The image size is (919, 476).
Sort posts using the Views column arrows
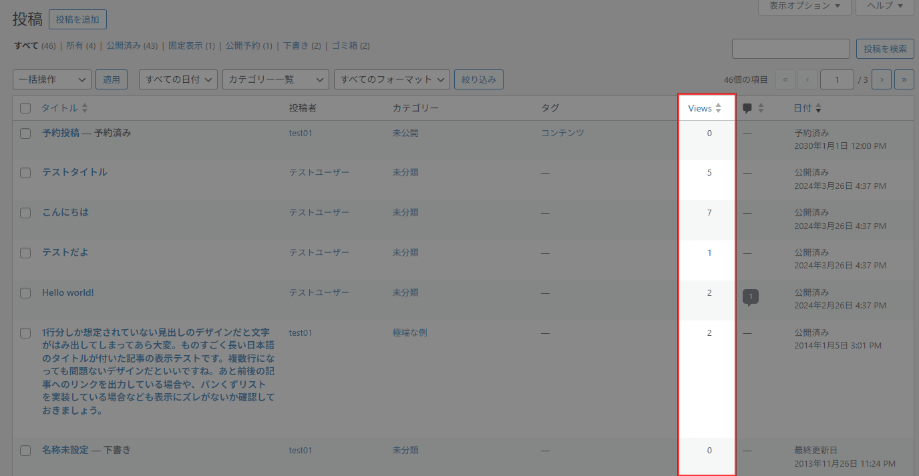(x=718, y=108)
